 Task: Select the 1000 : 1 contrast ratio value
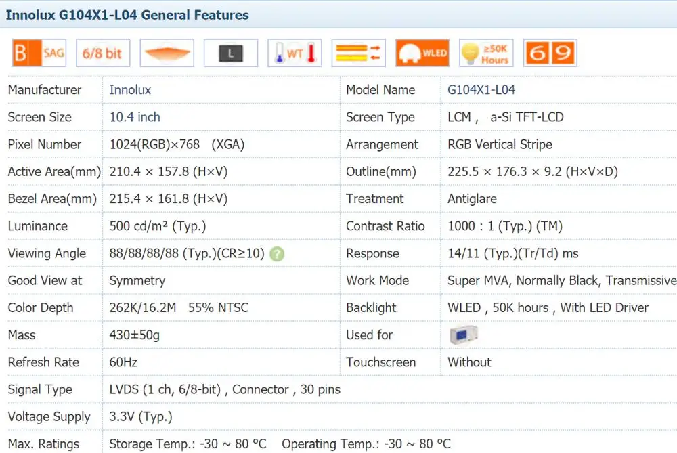click(505, 226)
